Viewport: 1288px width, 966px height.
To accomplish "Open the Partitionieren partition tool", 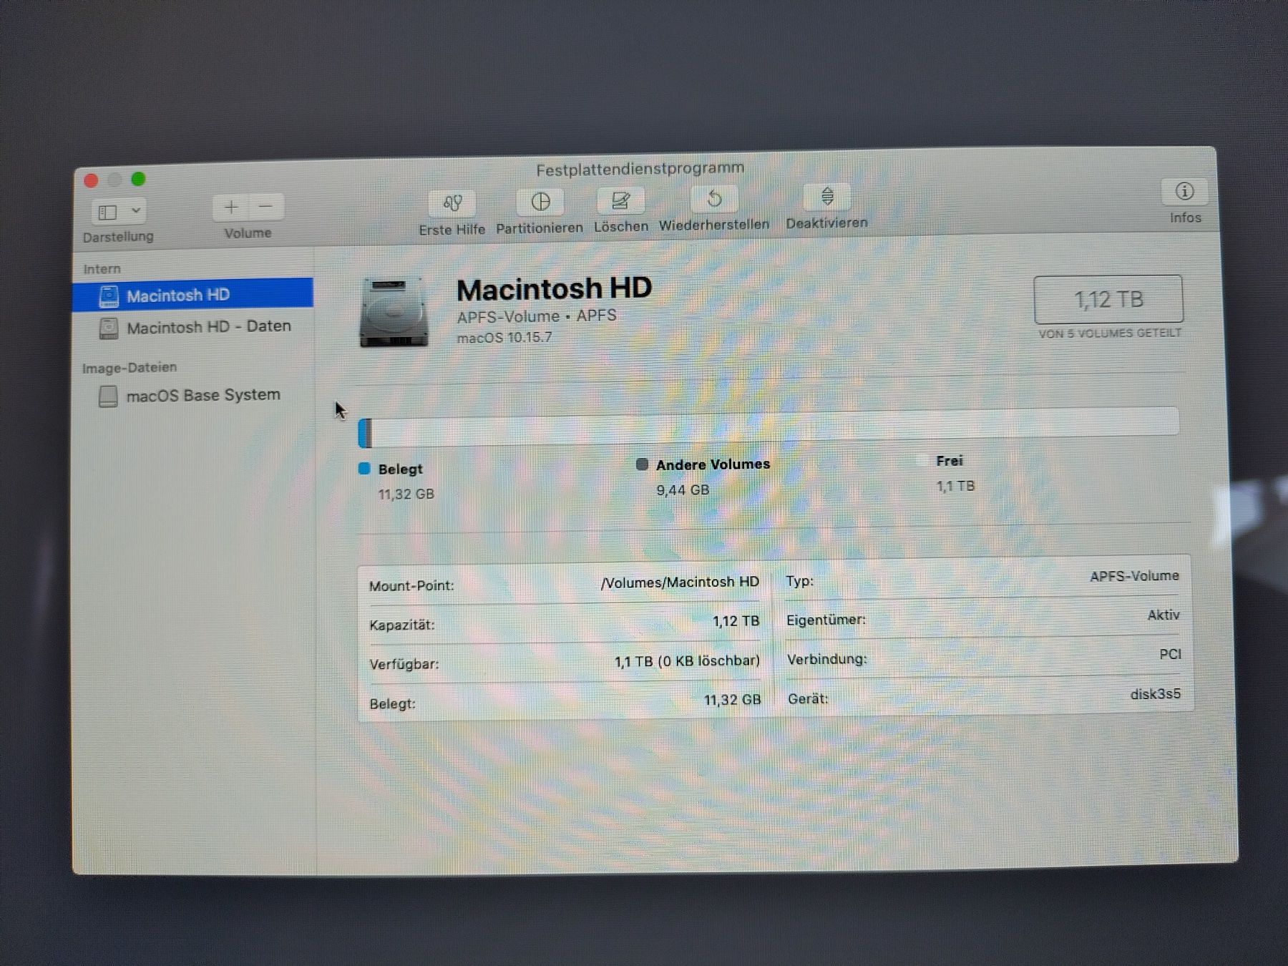I will (x=540, y=202).
